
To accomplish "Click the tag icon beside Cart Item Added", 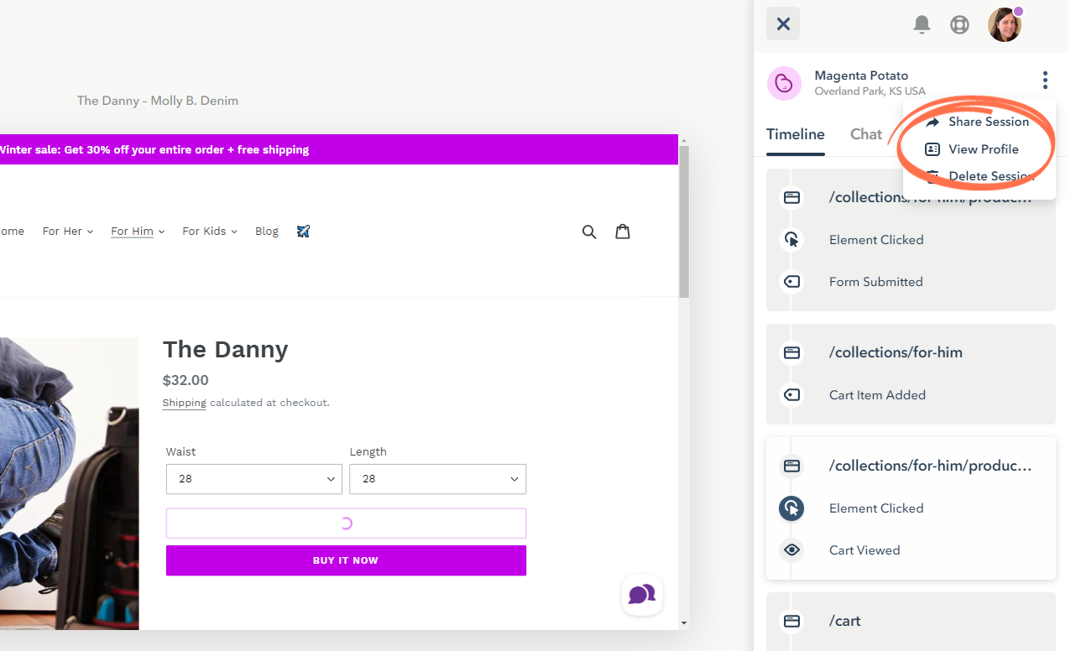I will (791, 394).
